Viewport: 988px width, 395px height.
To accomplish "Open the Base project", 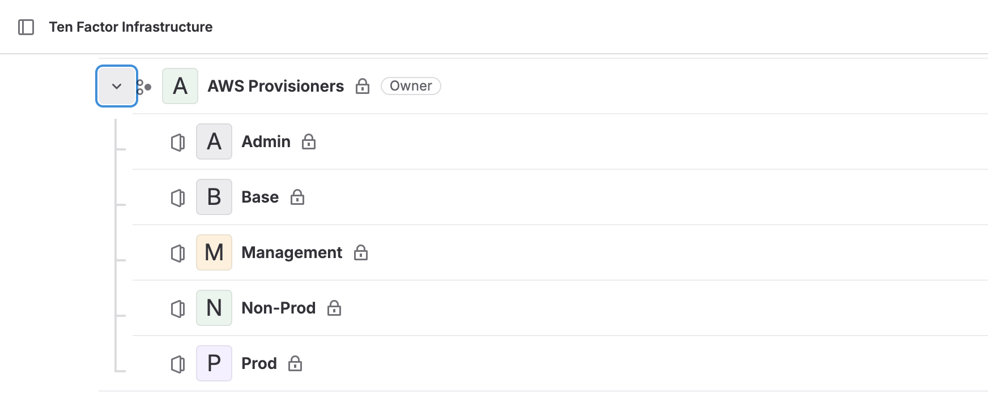I will [x=260, y=197].
